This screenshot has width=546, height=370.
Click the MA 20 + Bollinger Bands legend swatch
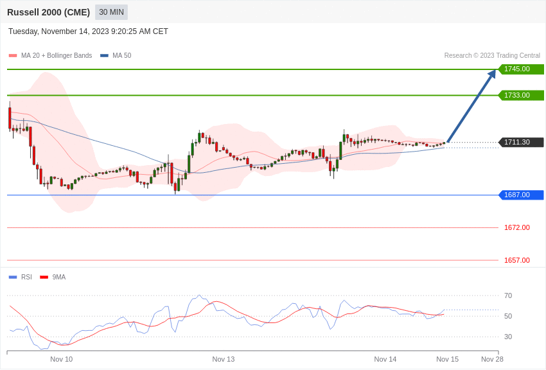13,55
